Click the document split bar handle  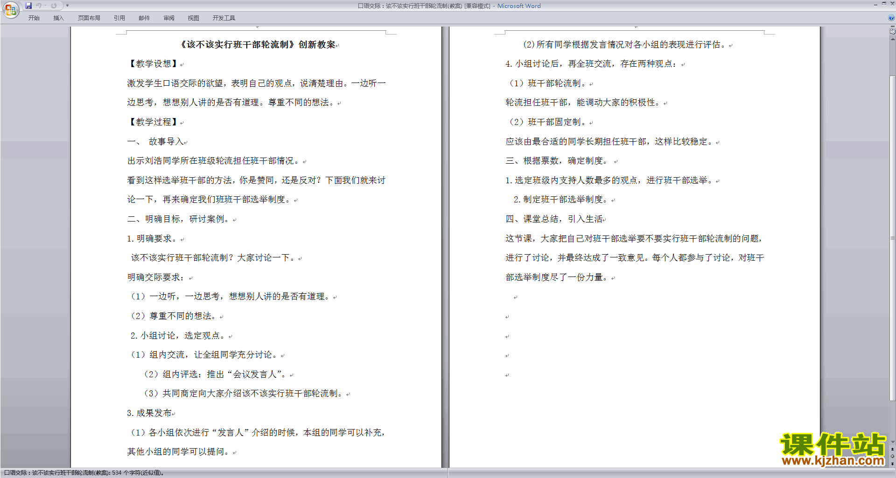click(893, 26)
